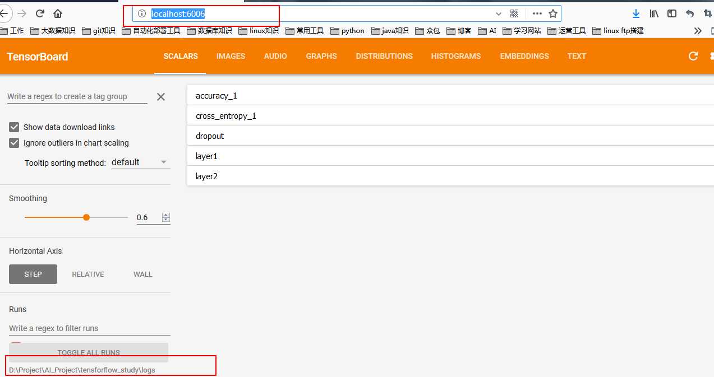
Task: Expand the dropout scalar group
Action: tap(450, 136)
